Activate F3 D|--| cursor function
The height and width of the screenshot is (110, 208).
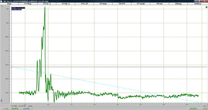click(x=66, y=4)
